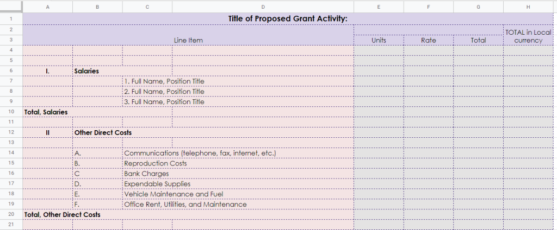Click the Vehicle Maintenance and Fuel cell
Image resolution: width=557 pixels, height=230 pixels.
(238, 194)
